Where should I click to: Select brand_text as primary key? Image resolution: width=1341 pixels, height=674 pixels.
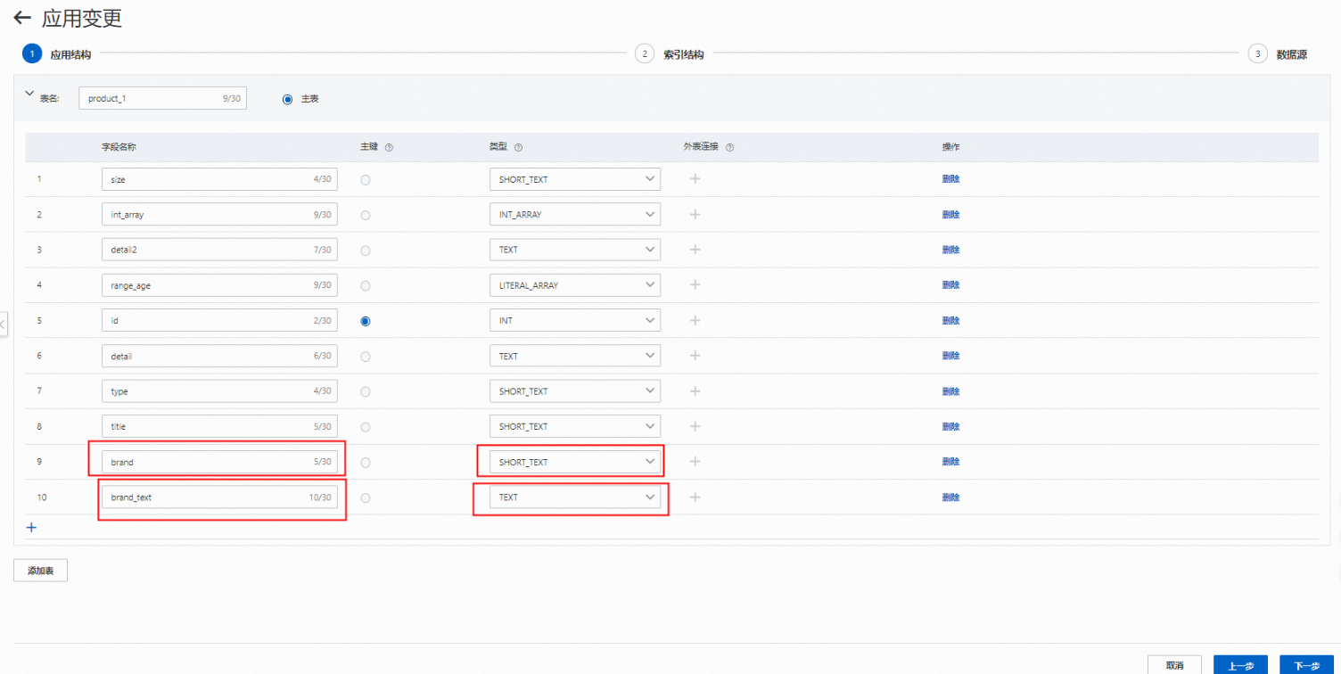[x=366, y=497]
